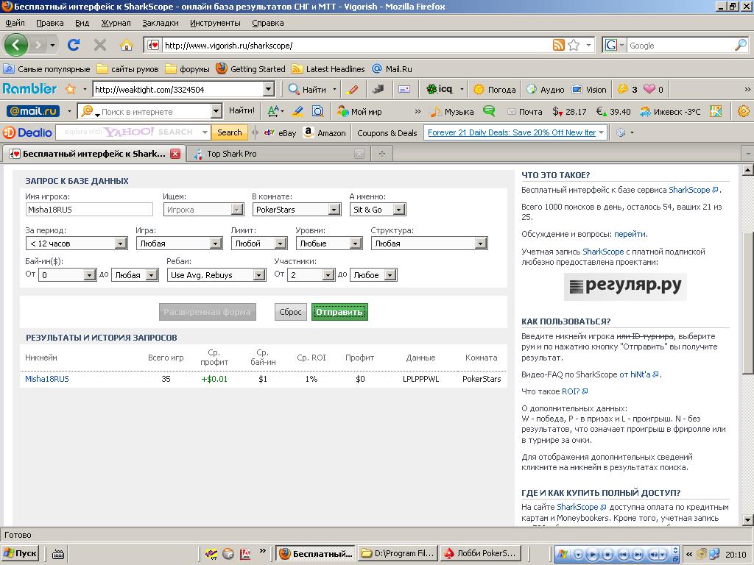Open ICQ from the Rambler toolbar
Image resolution: width=754 pixels, height=565 pixels.
click(439, 89)
